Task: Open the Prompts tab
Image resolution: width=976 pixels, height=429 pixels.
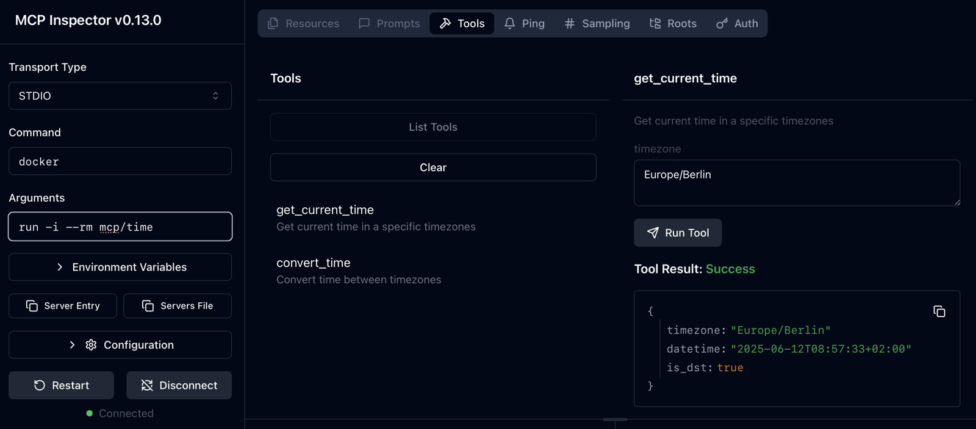Action: [389, 23]
